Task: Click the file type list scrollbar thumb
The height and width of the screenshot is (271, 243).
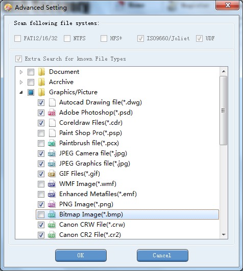Action: (224, 111)
